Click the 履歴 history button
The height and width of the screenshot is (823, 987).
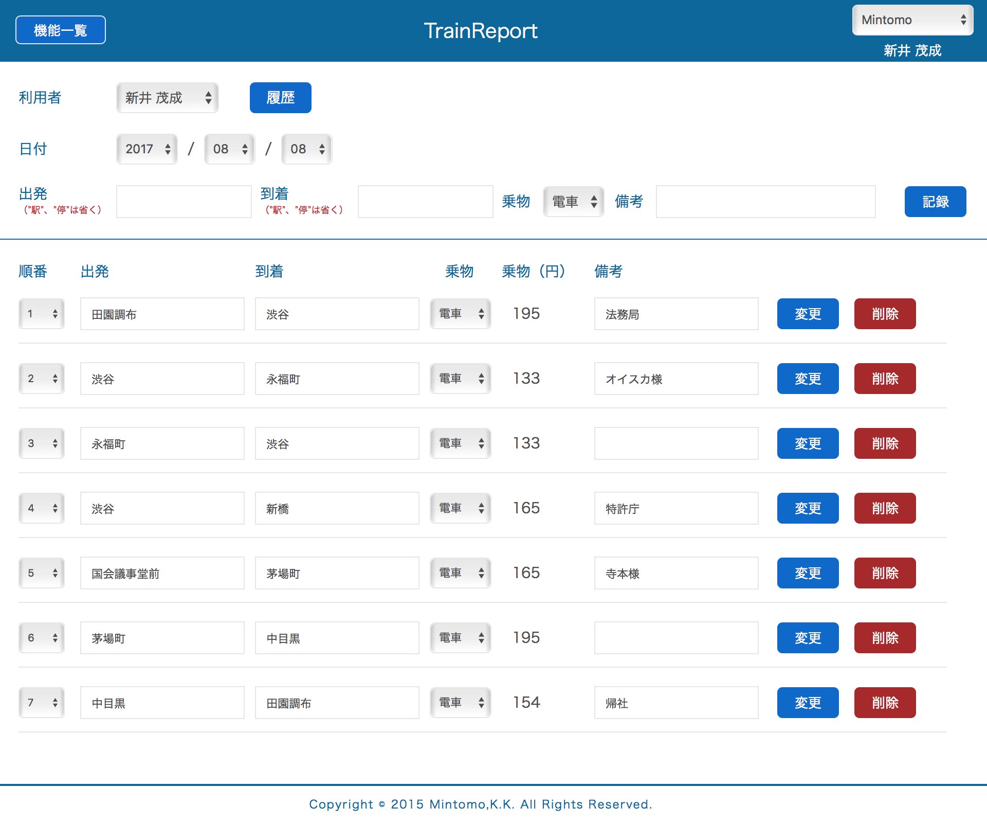pos(280,97)
